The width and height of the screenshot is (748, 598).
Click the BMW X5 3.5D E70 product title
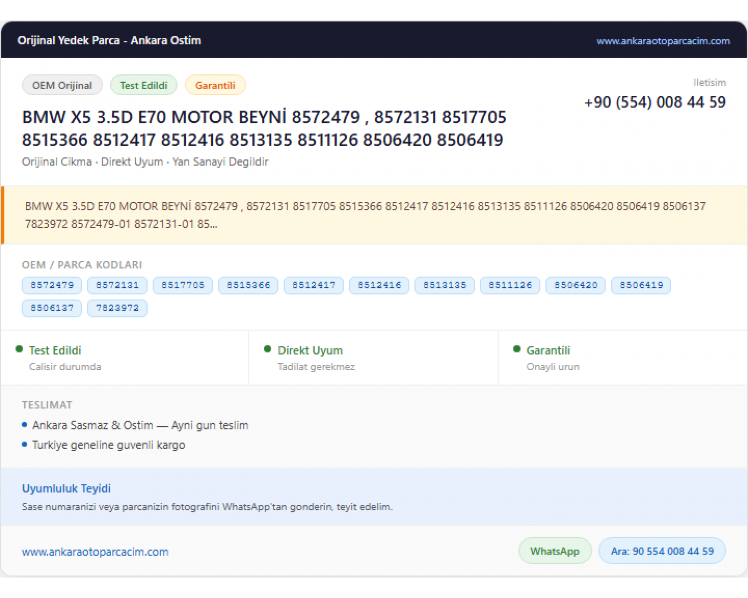point(264,129)
